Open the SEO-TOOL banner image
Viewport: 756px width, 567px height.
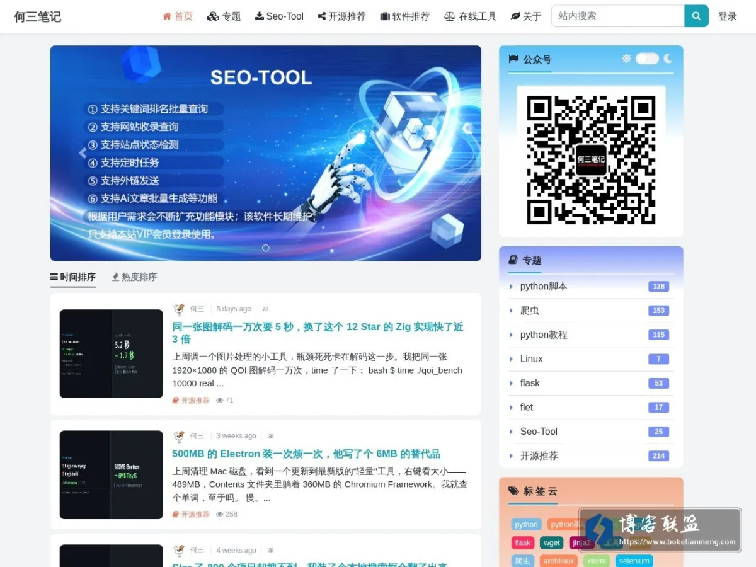(x=266, y=153)
